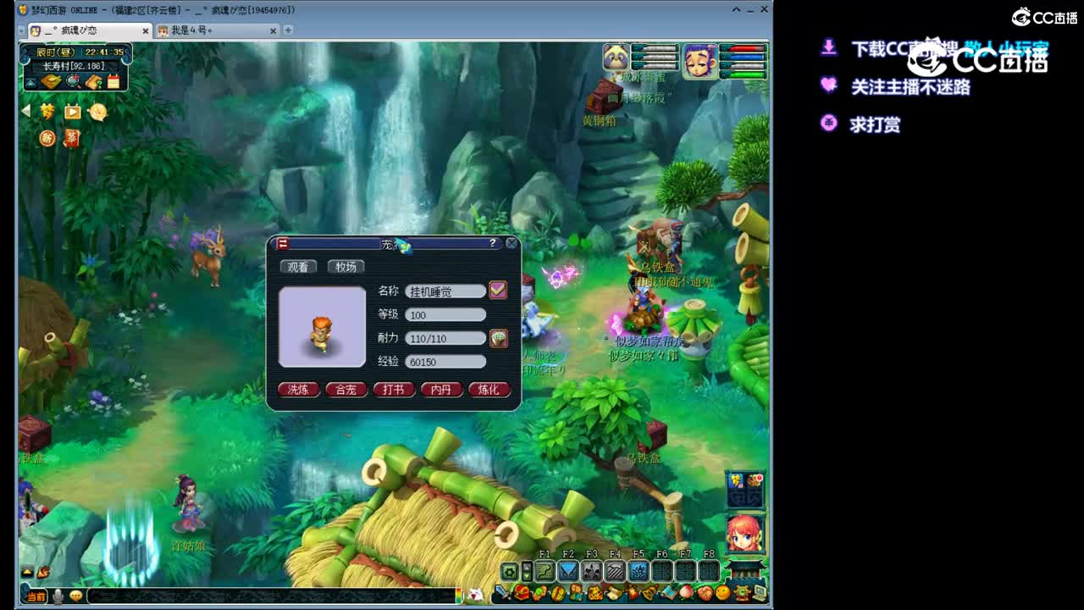The width and height of the screenshot is (1084, 610).
Task: Click the 炼化 button
Action: point(489,390)
